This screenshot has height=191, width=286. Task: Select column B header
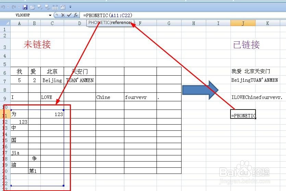click(x=34, y=23)
